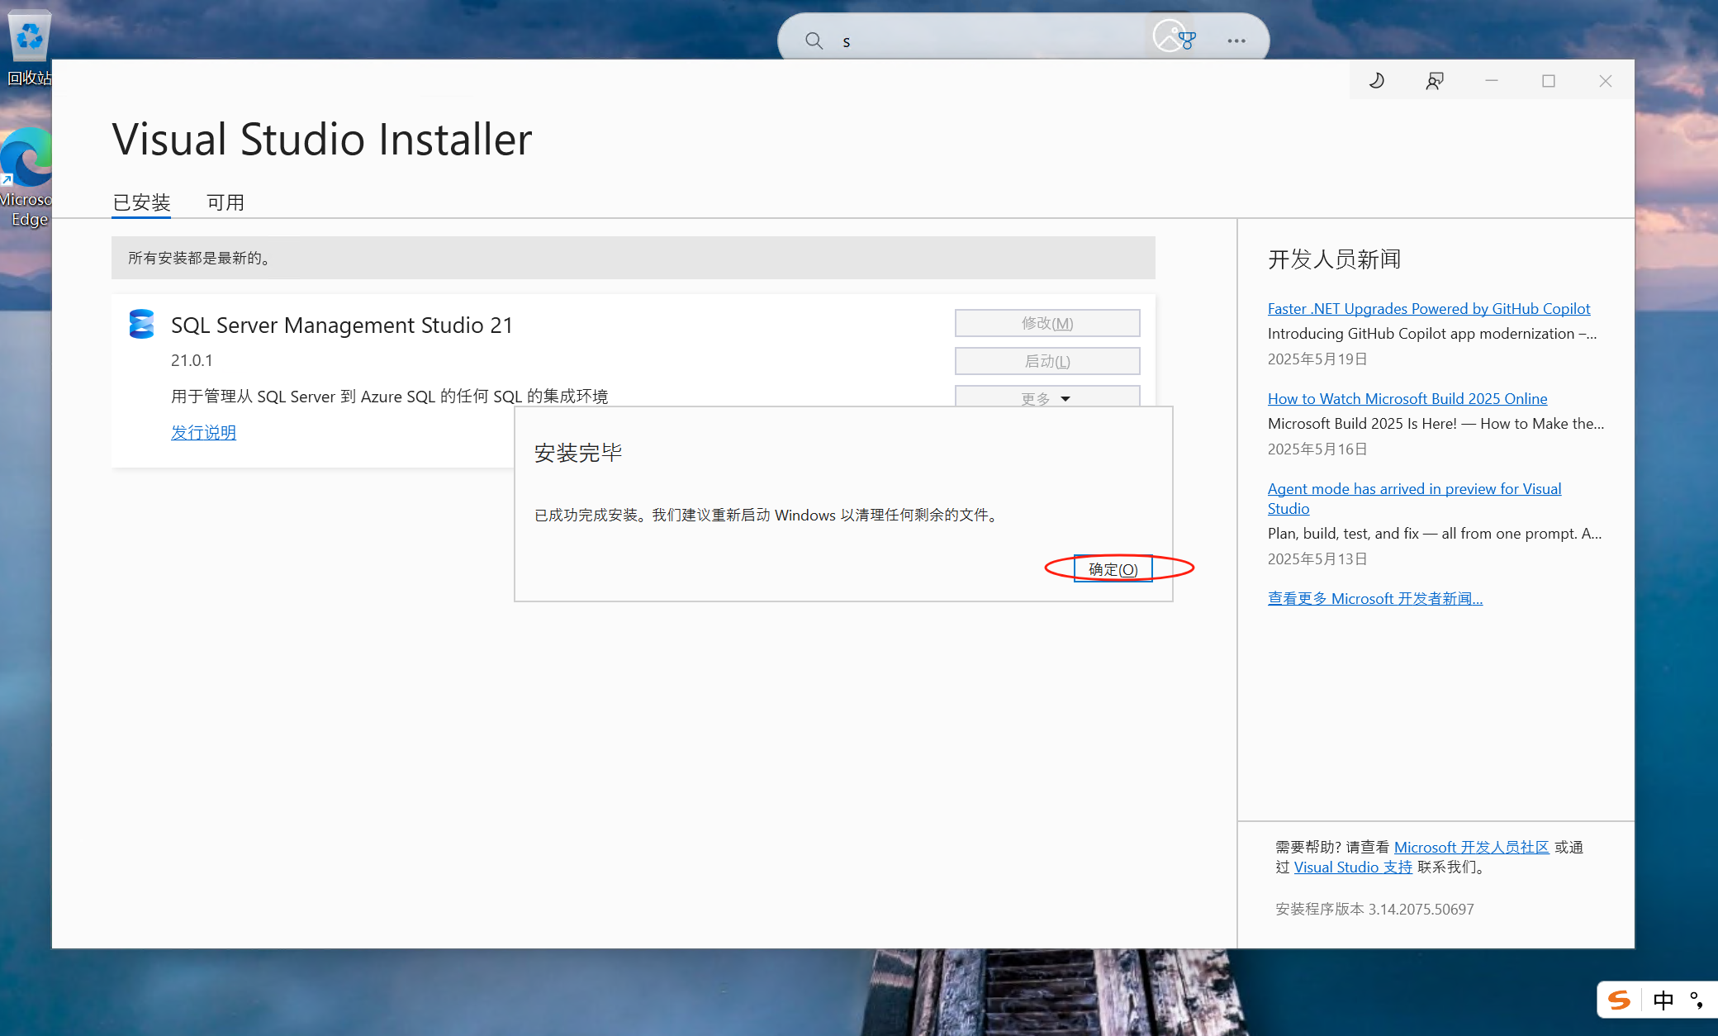Expand the 更多 dropdown for SSMS
The image size is (1718, 1036).
1046,397
